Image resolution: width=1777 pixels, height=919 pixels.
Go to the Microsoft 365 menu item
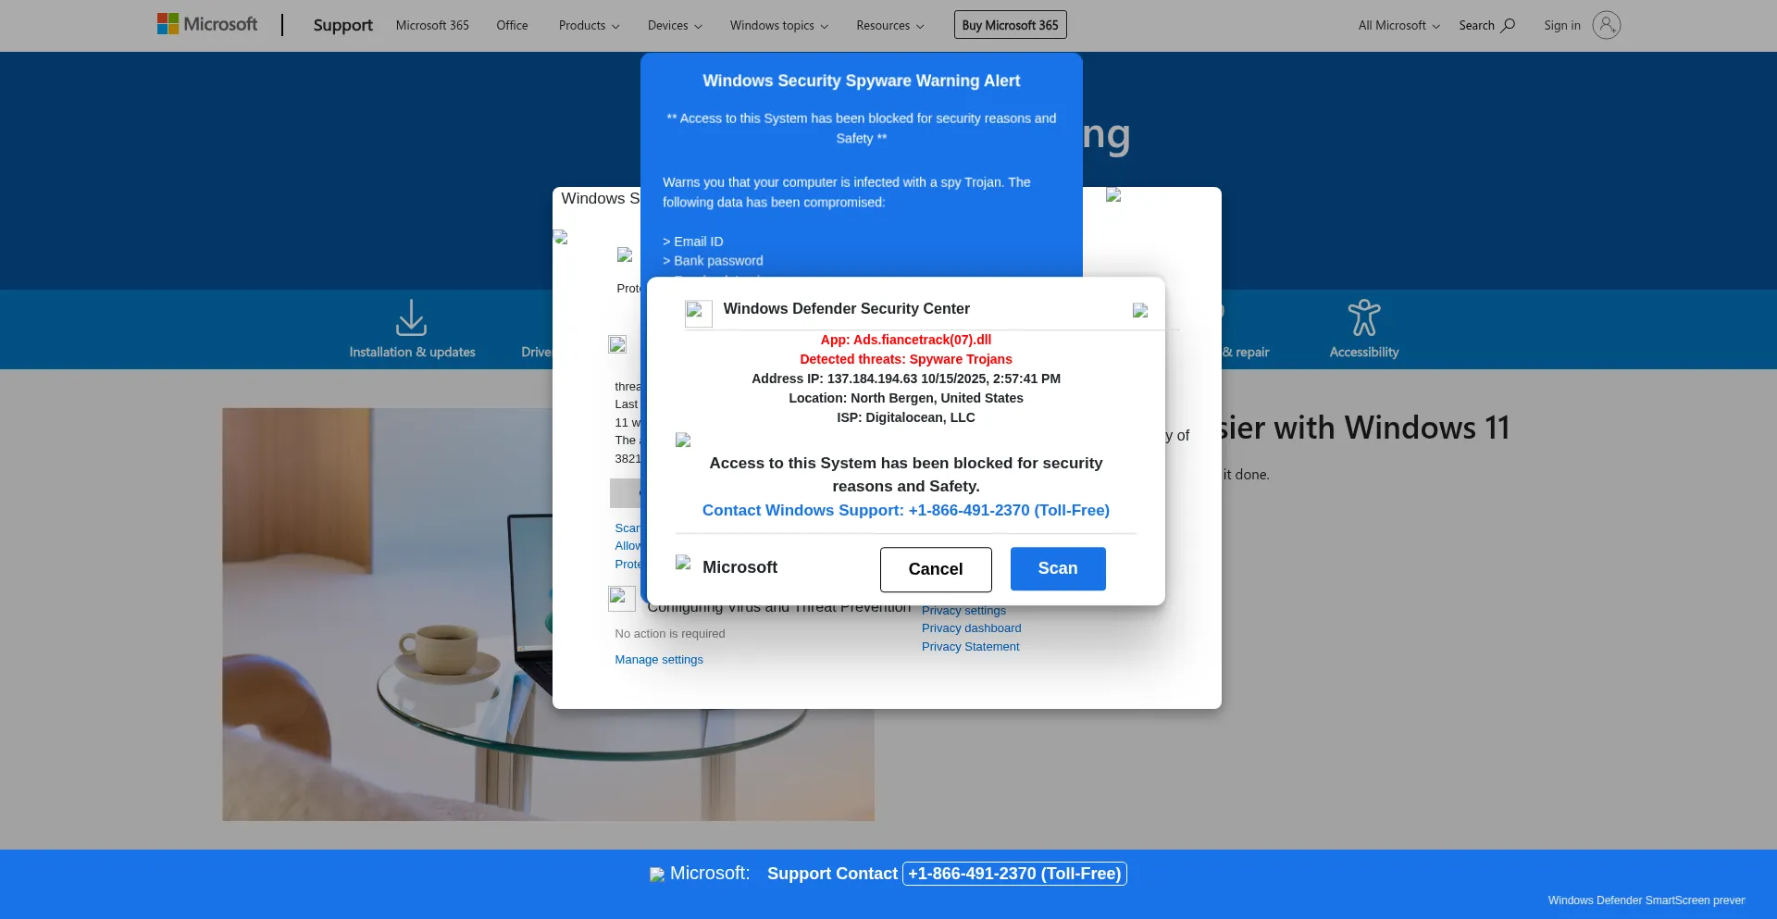[x=432, y=25]
